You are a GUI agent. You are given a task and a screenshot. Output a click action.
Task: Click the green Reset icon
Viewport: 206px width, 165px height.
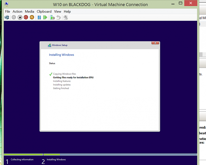tap(45, 17)
